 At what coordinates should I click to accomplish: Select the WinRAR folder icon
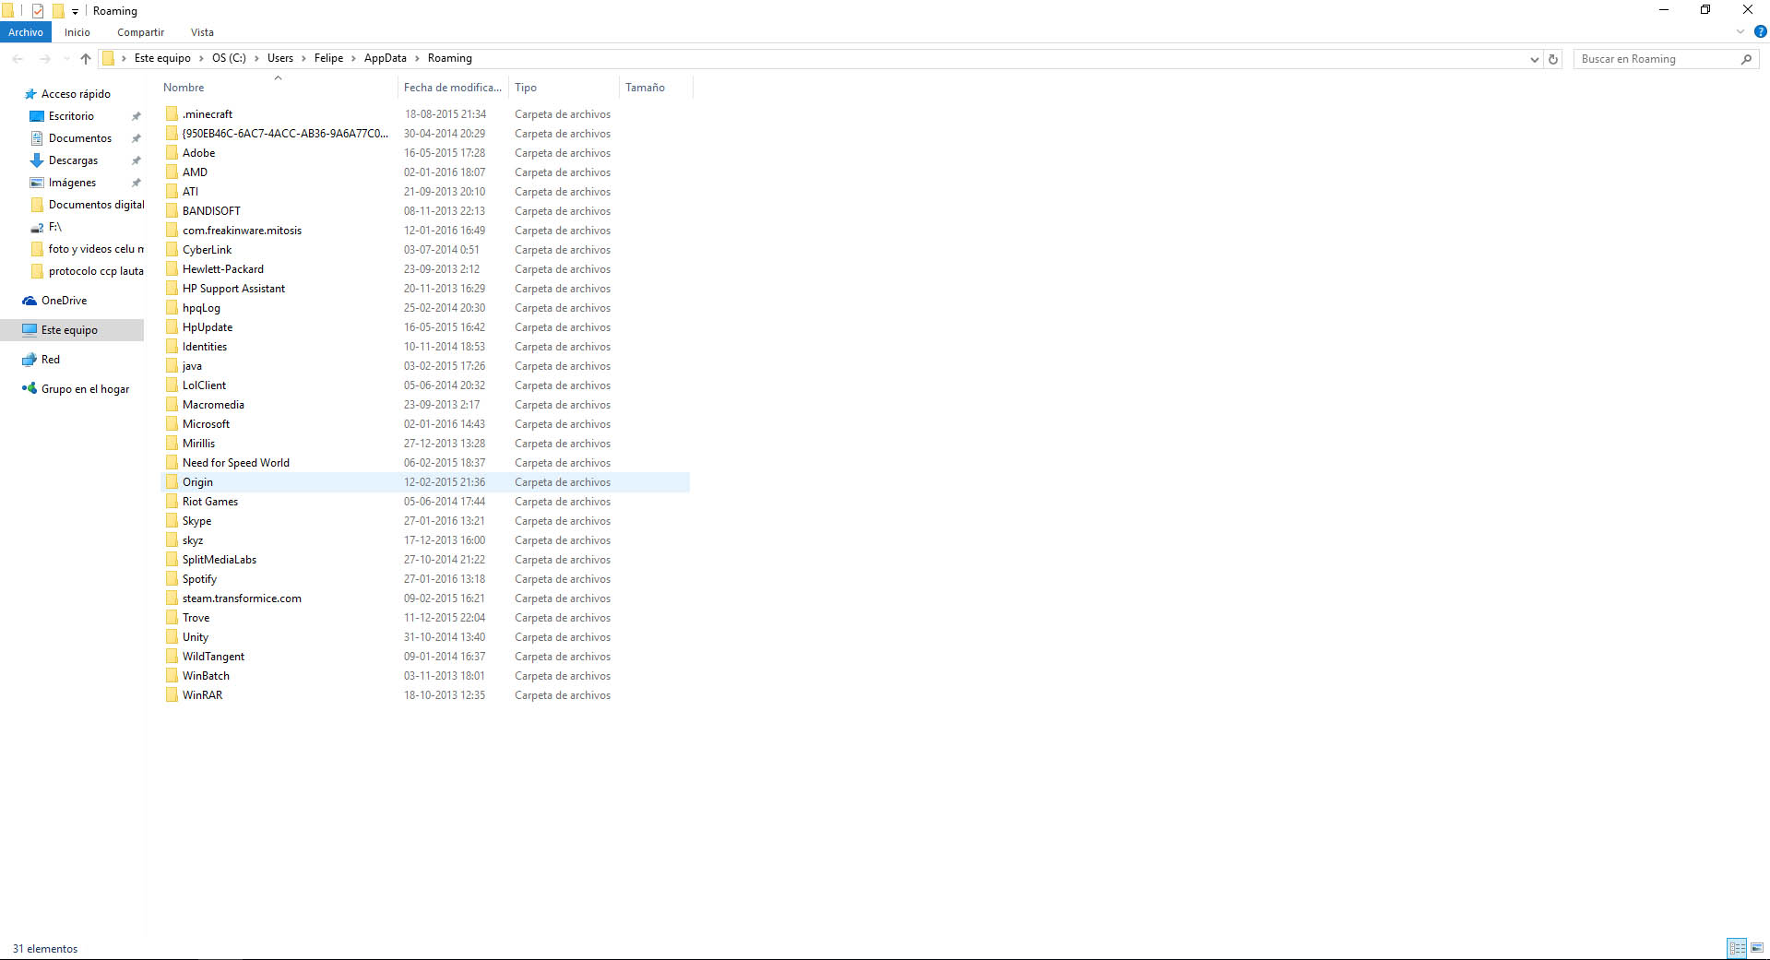172,695
